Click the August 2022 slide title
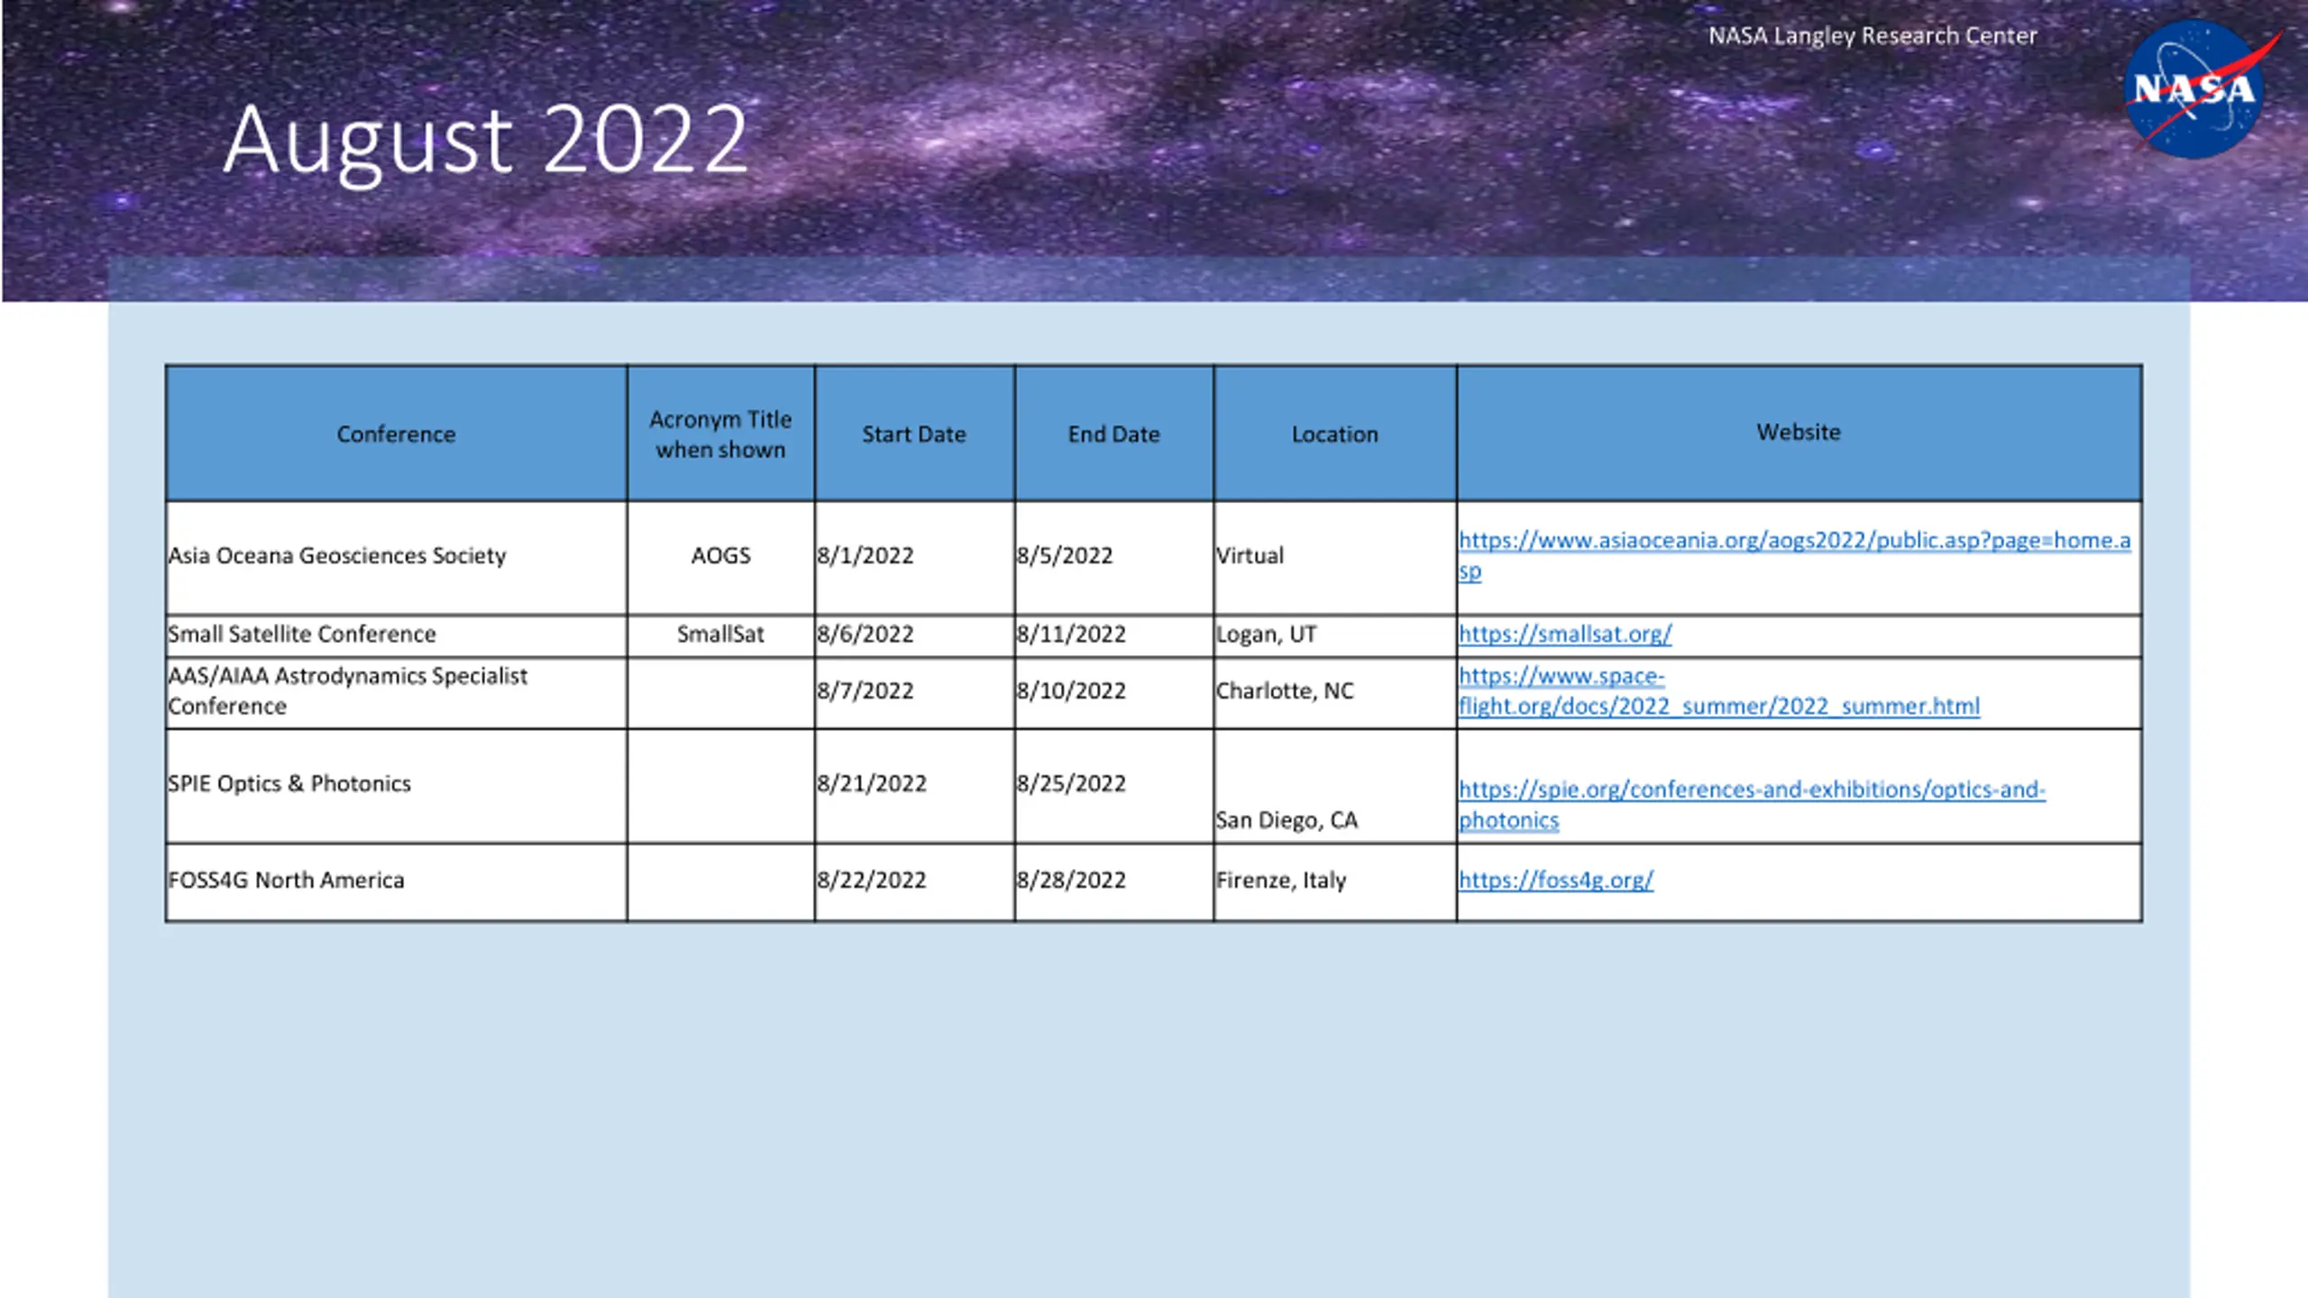 (486, 142)
